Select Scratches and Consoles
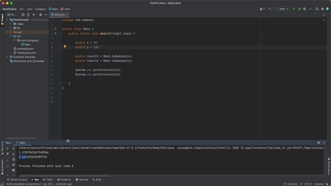331x186 pixels. [27, 61]
